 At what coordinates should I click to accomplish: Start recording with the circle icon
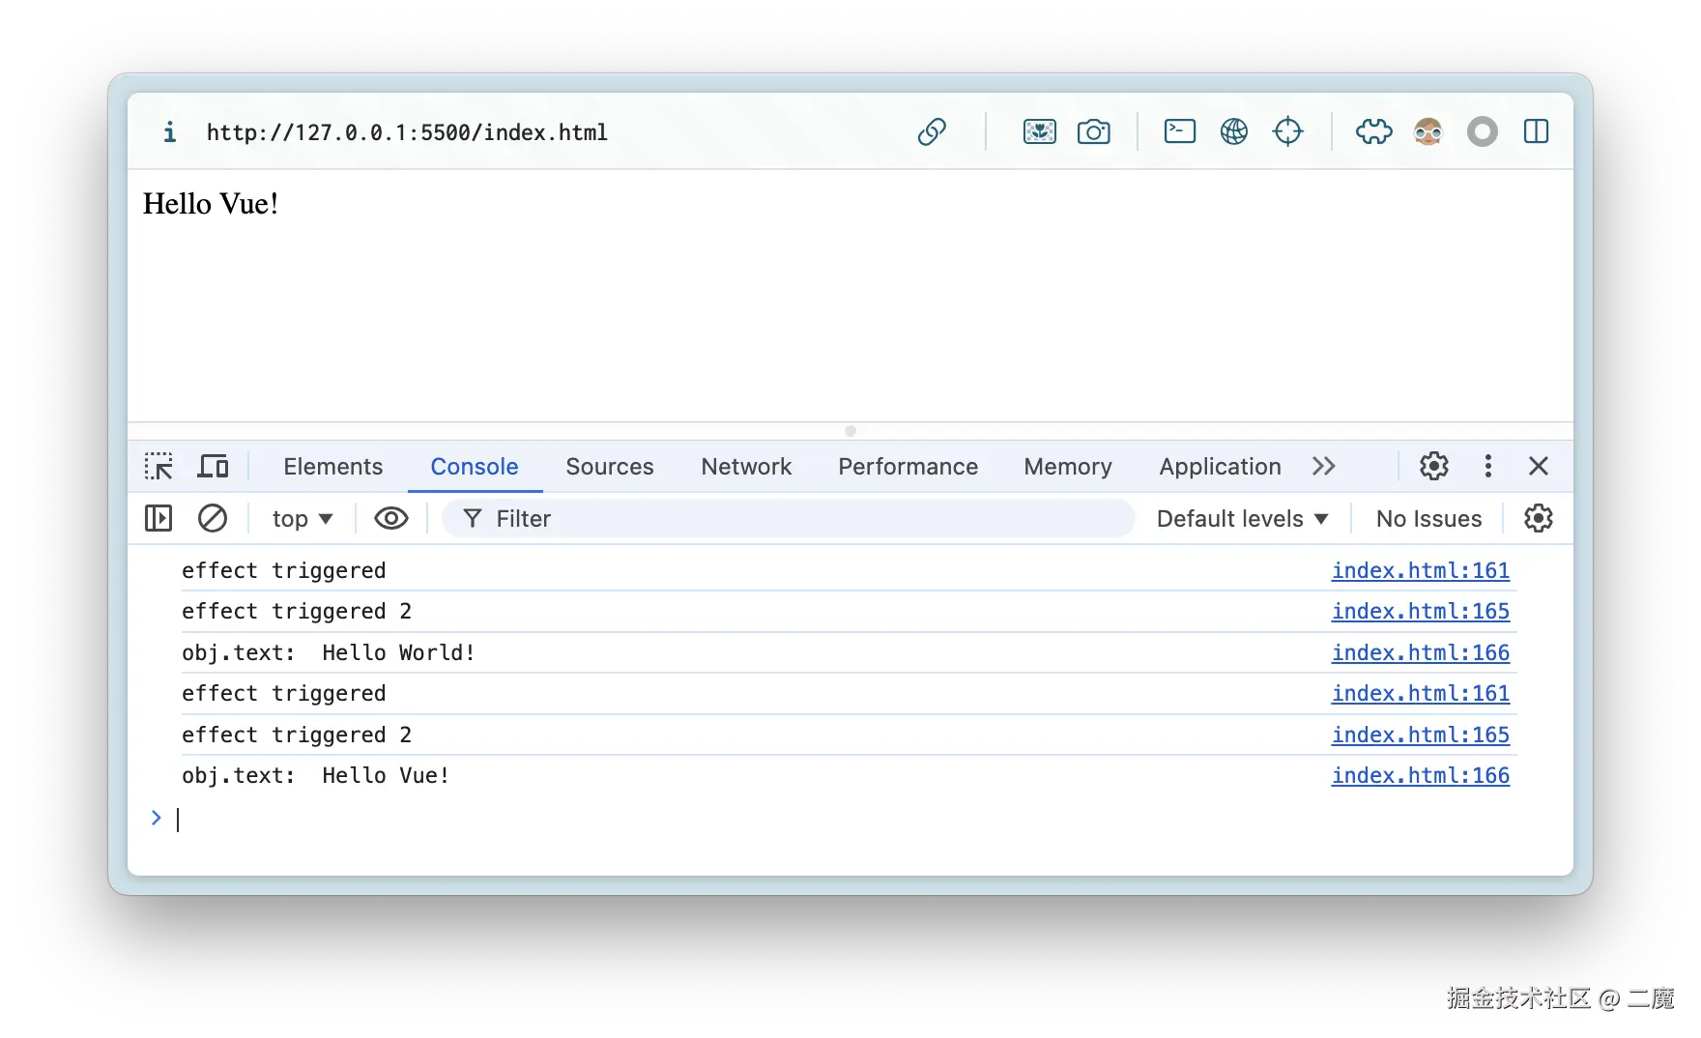(x=1483, y=131)
